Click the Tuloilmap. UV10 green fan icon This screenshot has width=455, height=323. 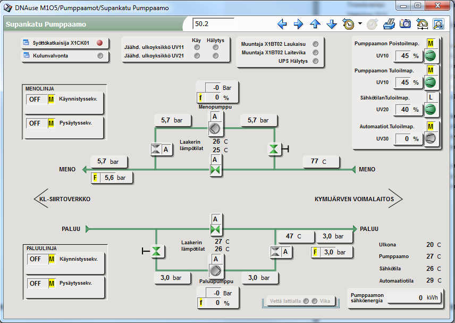431,82
